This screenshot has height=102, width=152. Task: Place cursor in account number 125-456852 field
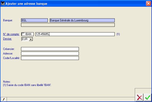pyautogui.click(x=75, y=34)
